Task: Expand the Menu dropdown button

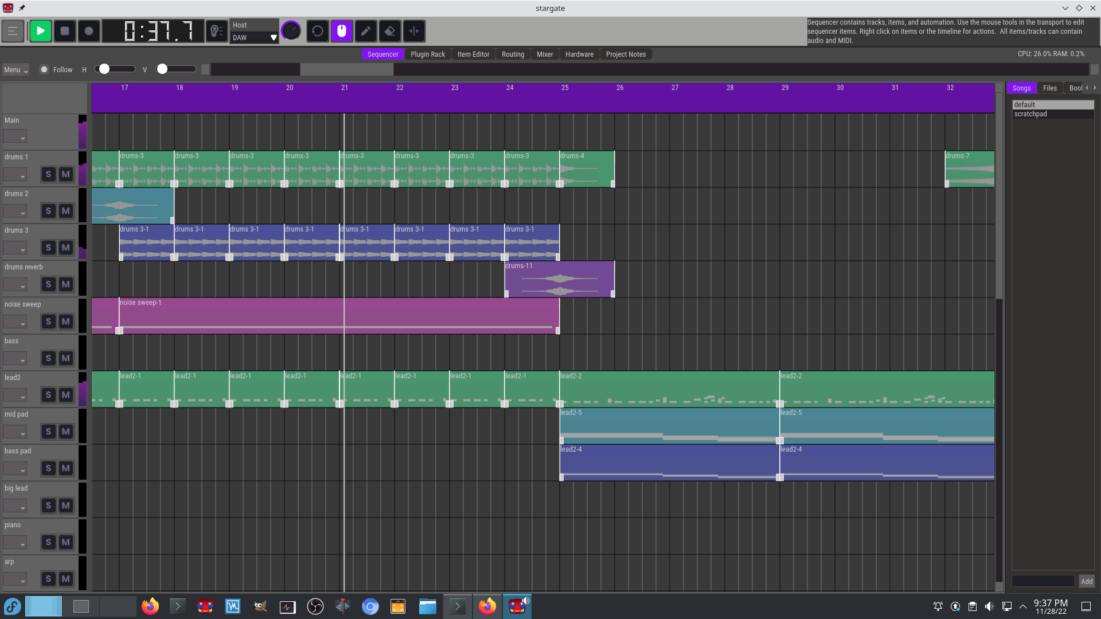Action: 15,69
